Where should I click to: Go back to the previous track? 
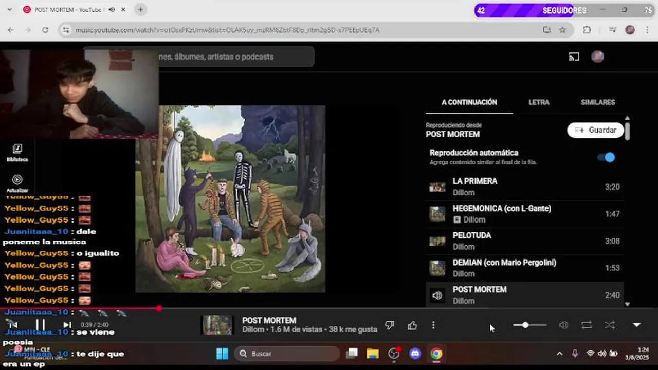[x=13, y=325]
